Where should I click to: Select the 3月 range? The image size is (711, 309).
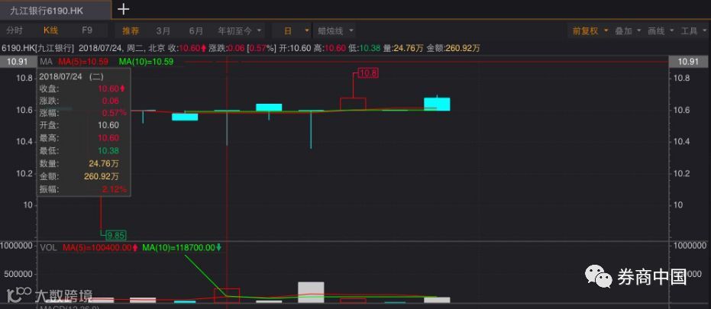pos(163,31)
